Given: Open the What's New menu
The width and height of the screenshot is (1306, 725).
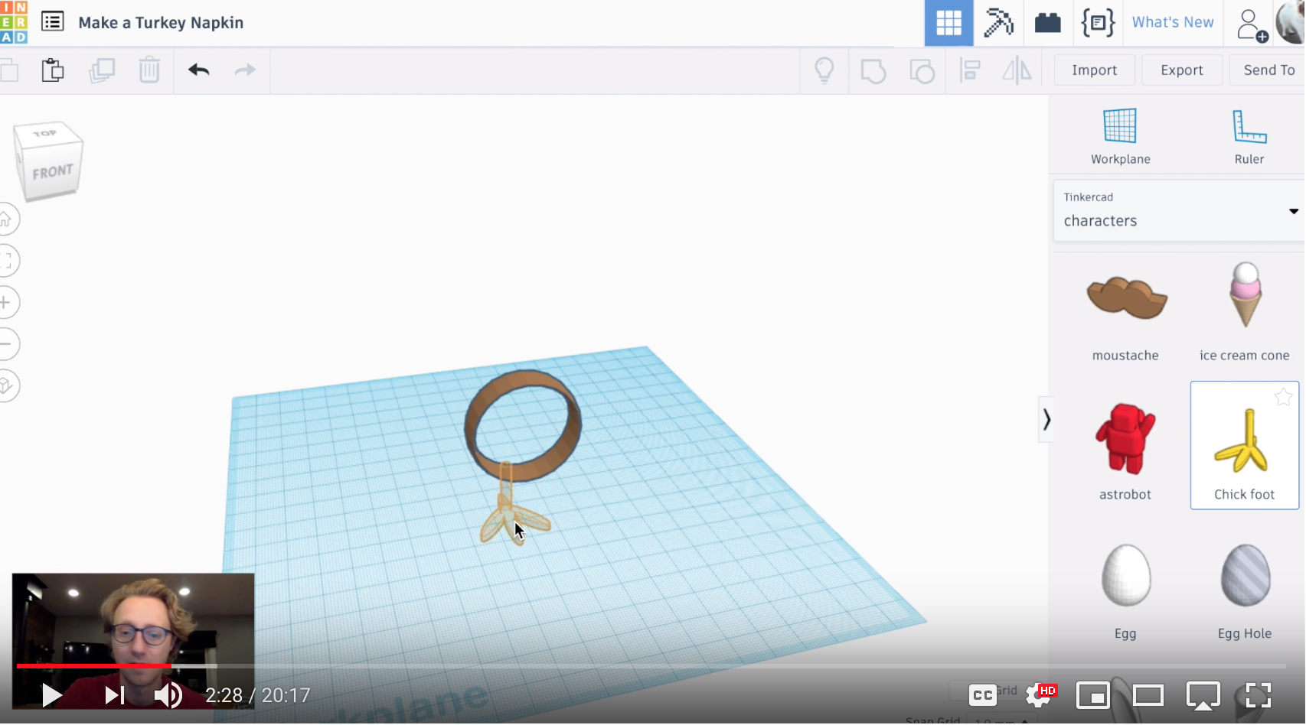Looking at the screenshot, I should point(1172,23).
